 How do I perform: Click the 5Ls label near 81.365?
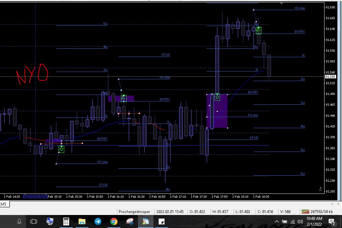coord(302,150)
